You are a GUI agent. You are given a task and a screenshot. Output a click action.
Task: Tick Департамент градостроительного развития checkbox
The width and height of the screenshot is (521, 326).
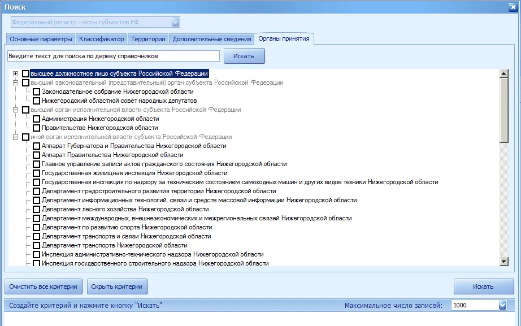point(37,191)
